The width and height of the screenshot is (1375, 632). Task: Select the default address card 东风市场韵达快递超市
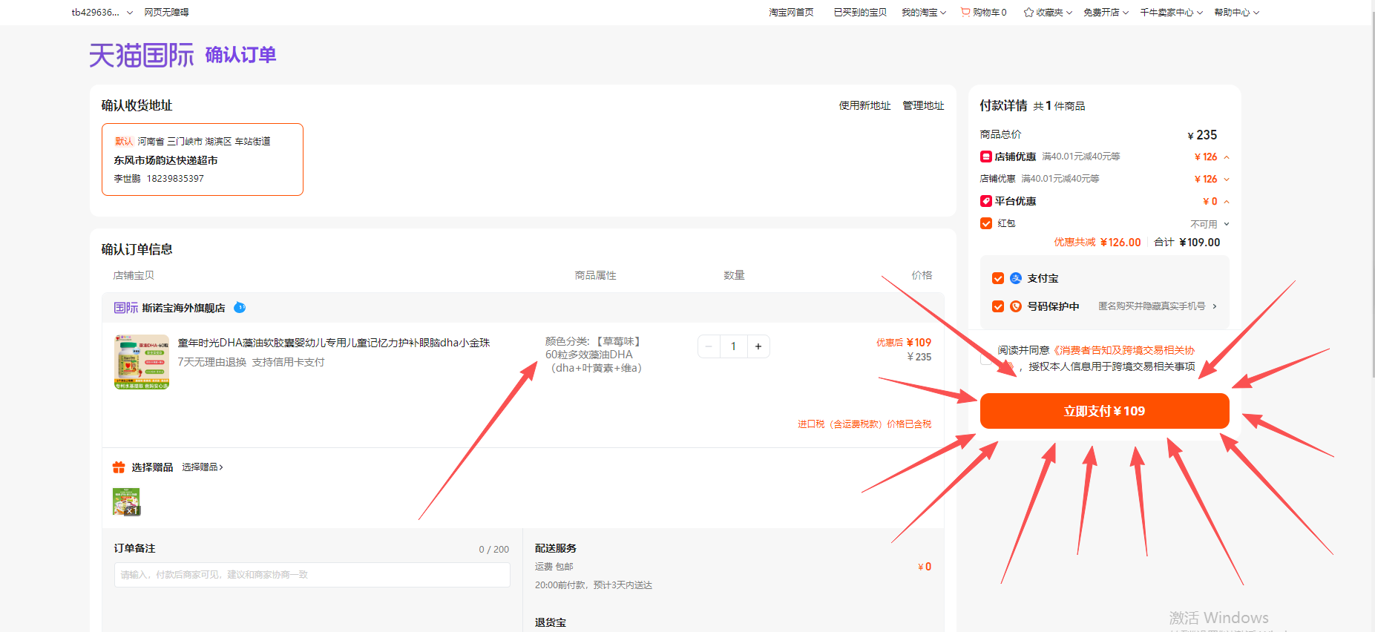[203, 159]
